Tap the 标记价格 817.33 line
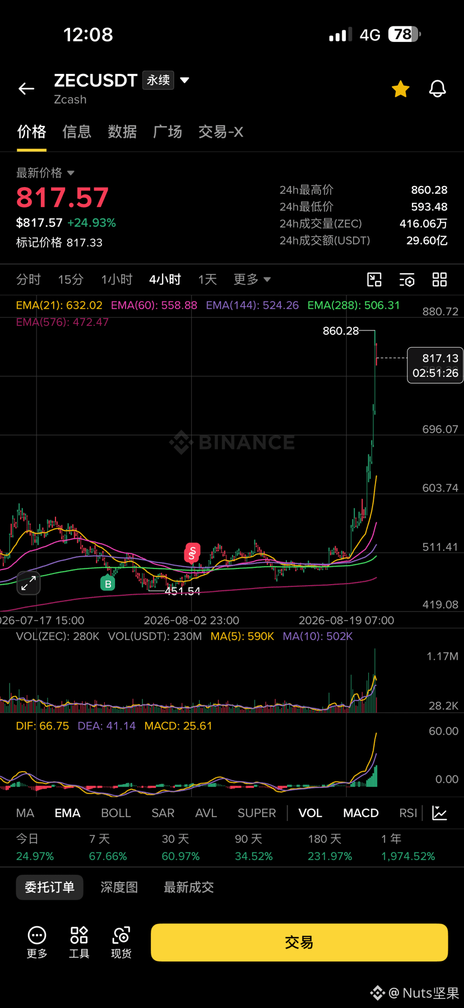The width and height of the screenshot is (464, 1008). (59, 242)
